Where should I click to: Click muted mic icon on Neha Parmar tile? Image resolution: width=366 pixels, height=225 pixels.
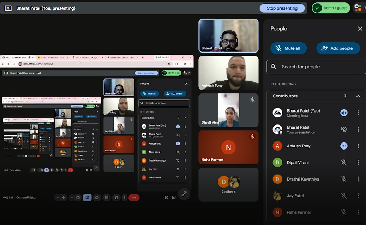tap(252, 136)
